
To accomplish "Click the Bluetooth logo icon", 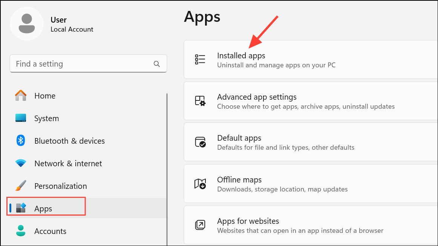I will [21, 140].
